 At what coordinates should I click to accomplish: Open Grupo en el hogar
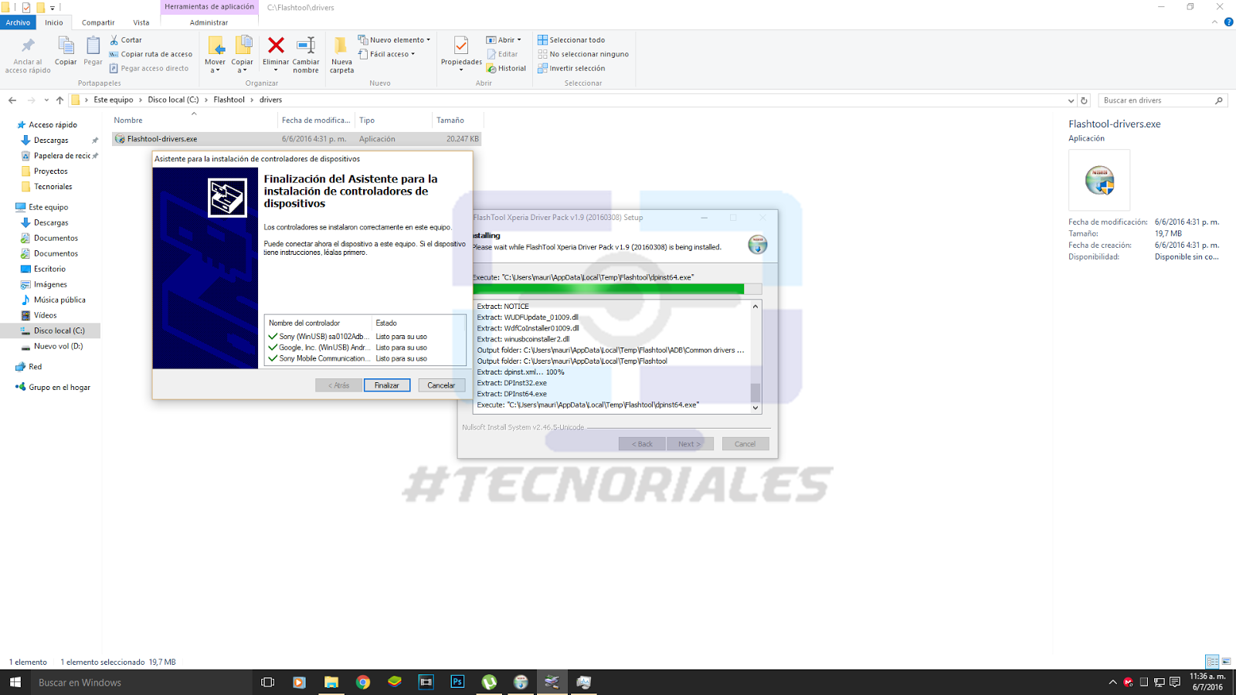pyautogui.click(x=59, y=387)
